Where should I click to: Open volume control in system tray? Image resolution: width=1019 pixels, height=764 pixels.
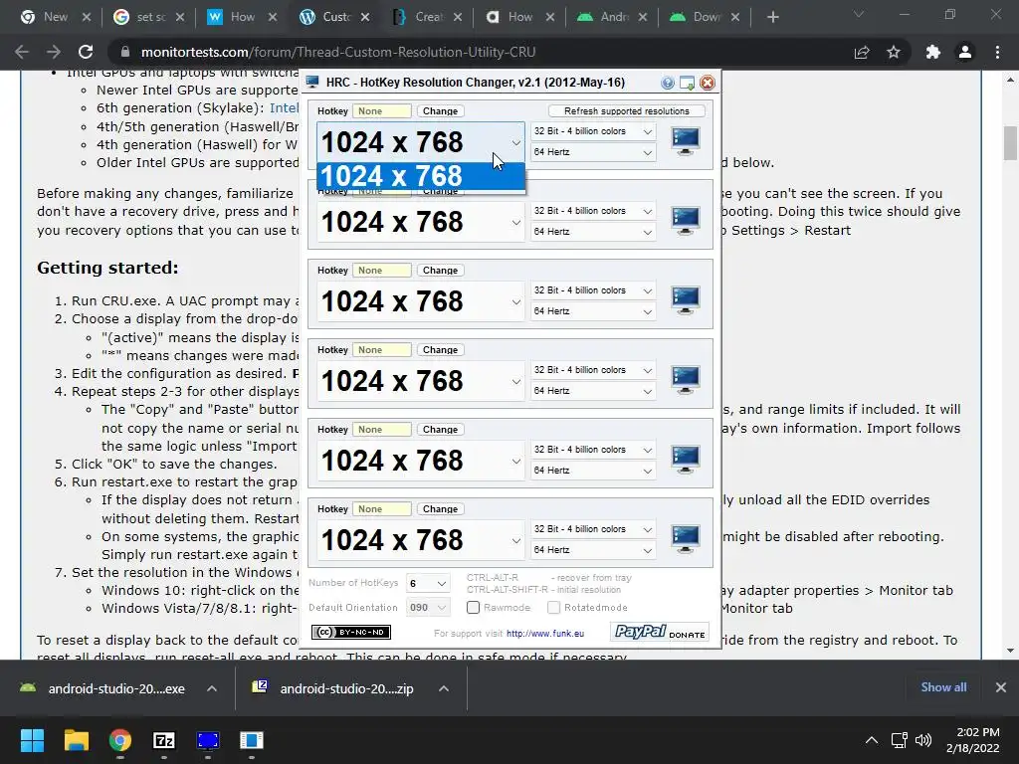(x=922, y=740)
